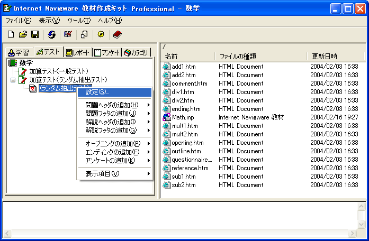
Task: Click the Math.inp file icon
Action: (167, 117)
